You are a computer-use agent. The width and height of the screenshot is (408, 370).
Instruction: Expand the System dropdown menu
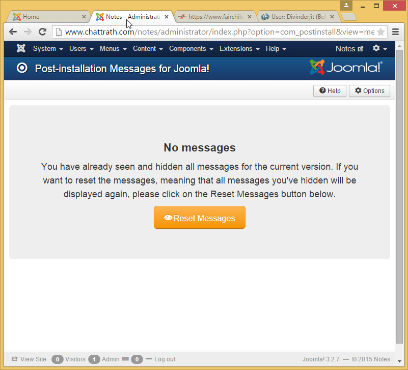click(48, 49)
